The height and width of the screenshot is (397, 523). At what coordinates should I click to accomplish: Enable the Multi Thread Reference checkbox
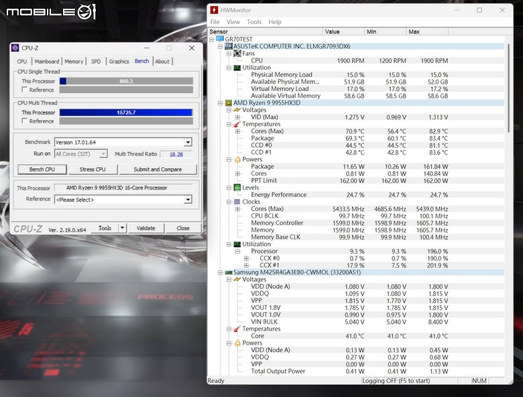pos(24,121)
